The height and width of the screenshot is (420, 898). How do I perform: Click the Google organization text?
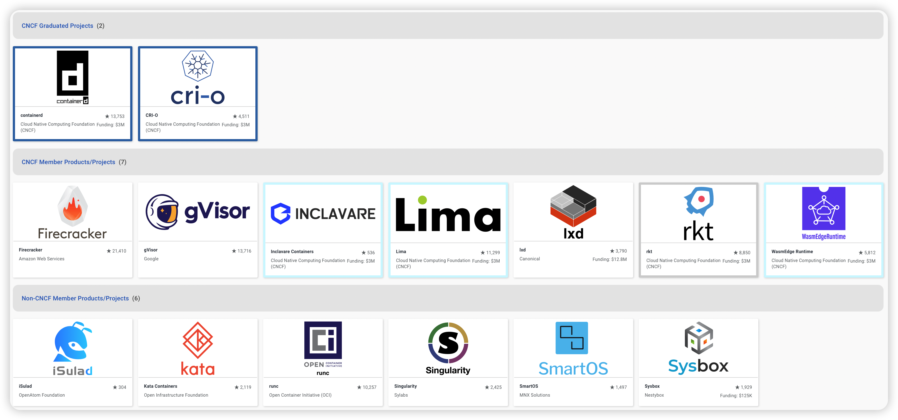click(151, 259)
